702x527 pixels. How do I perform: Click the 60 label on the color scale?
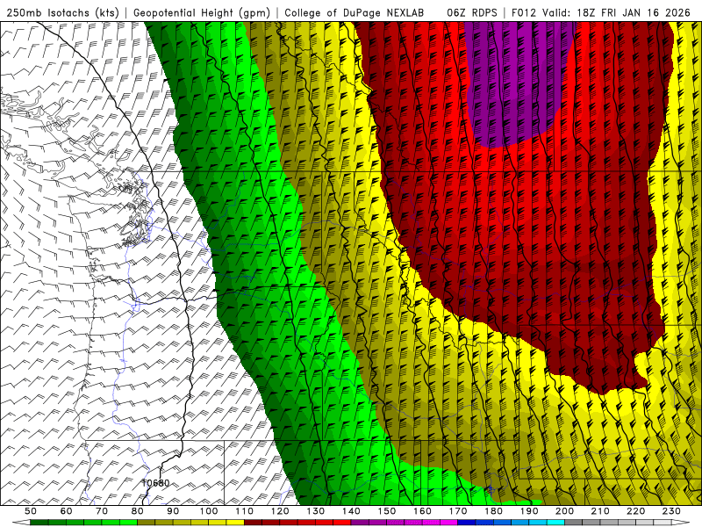pyautogui.click(x=67, y=511)
